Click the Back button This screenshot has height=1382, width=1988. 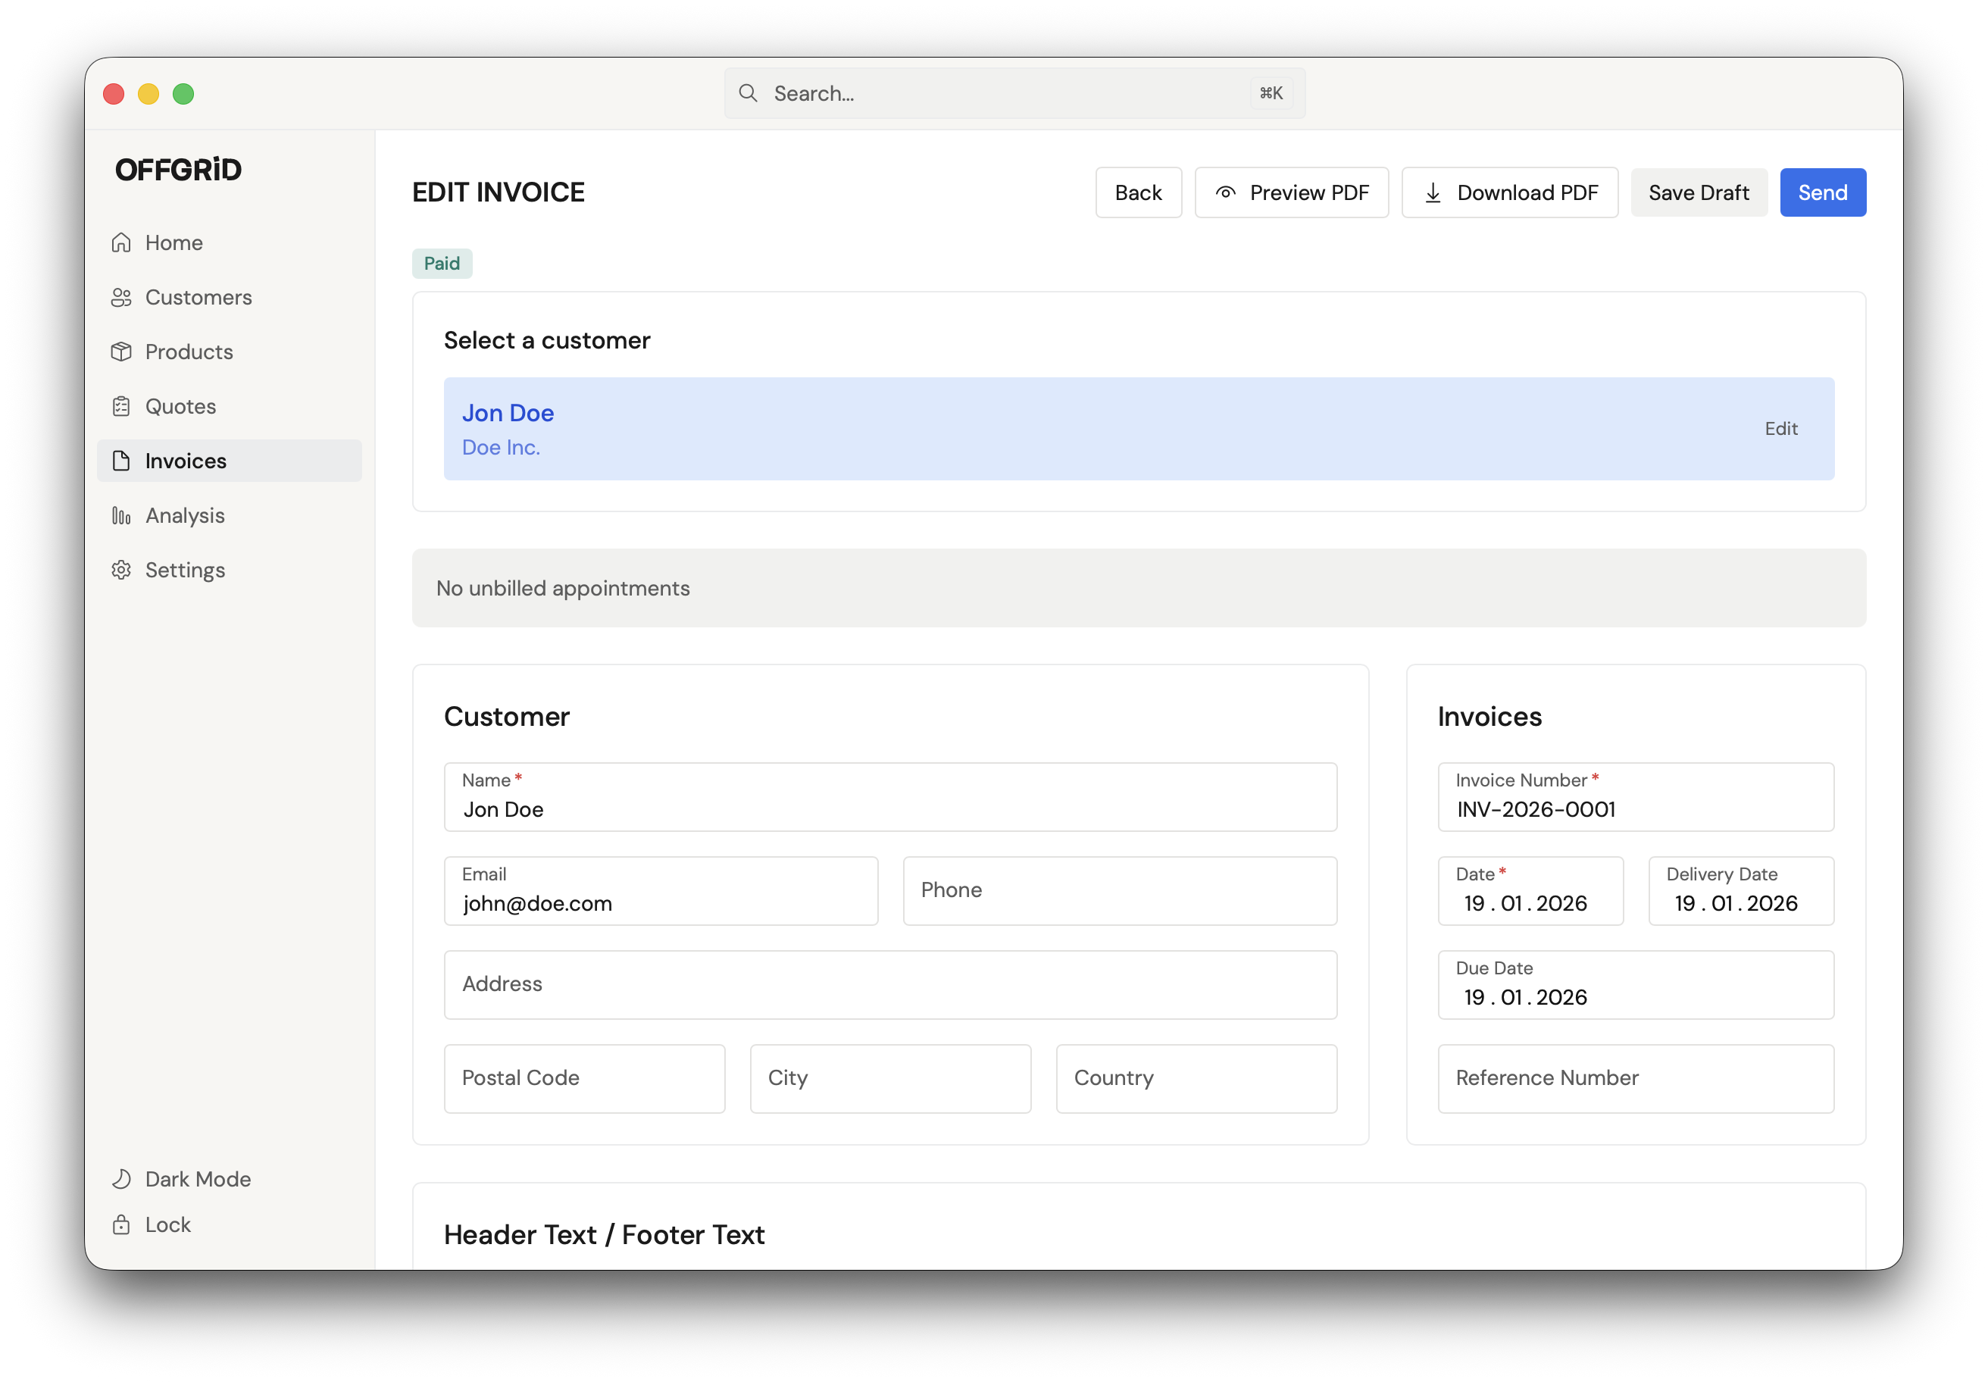[1139, 192]
